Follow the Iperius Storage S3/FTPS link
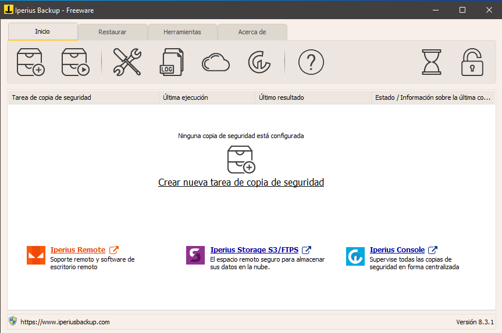 tap(254, 250)
